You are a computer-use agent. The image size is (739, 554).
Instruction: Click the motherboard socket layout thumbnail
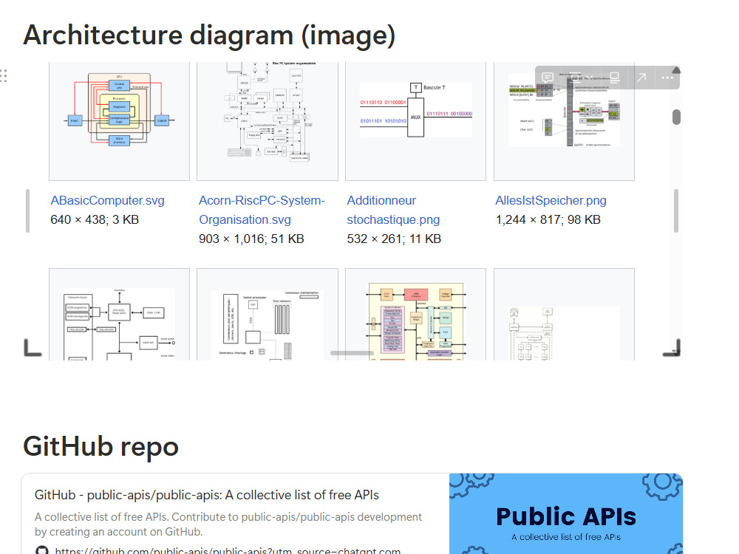pos(268,325)
